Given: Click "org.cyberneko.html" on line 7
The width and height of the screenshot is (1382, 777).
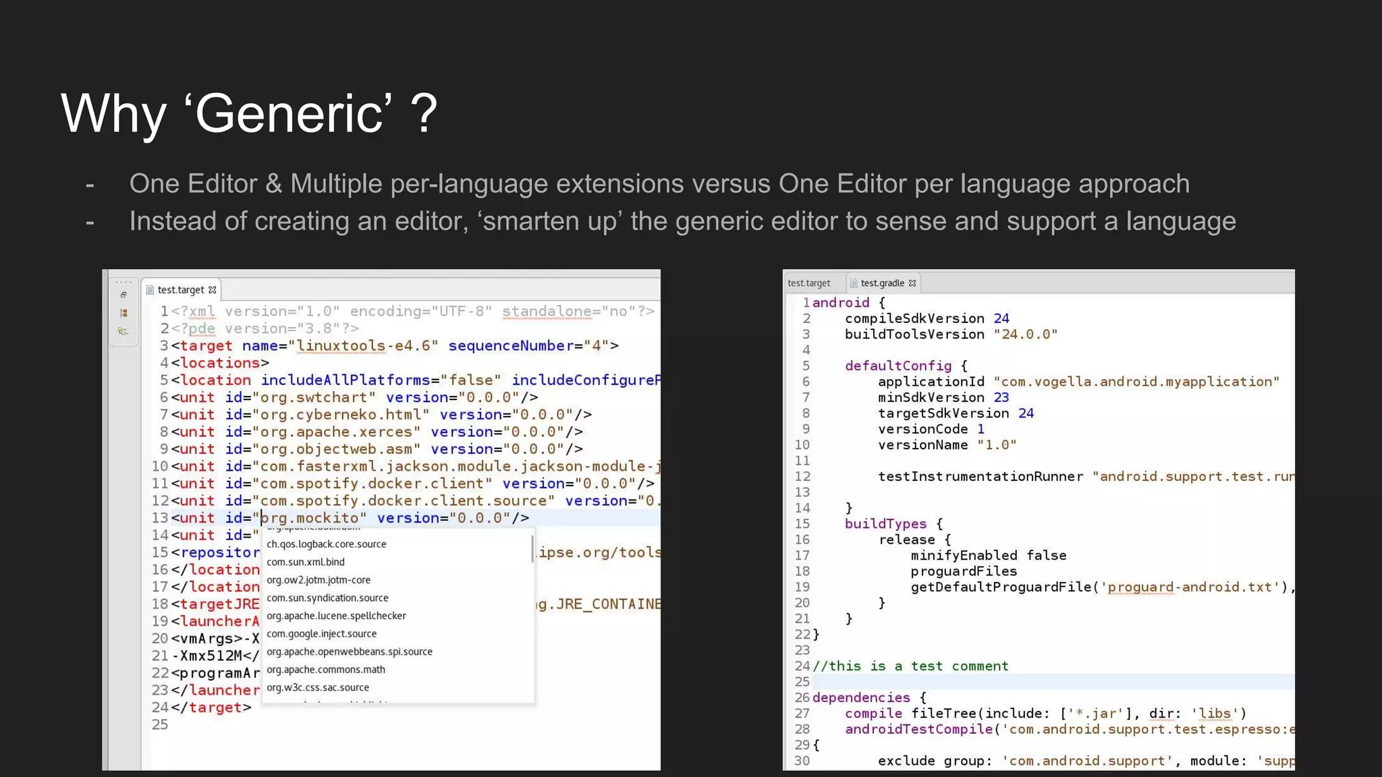Looking at the screenshot, I should (x=341, y=415).
